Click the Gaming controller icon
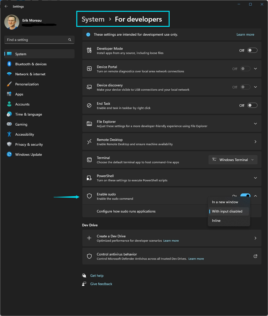This screenshot has width=268, height=316. pyautogui.click(x=9, y=124)
